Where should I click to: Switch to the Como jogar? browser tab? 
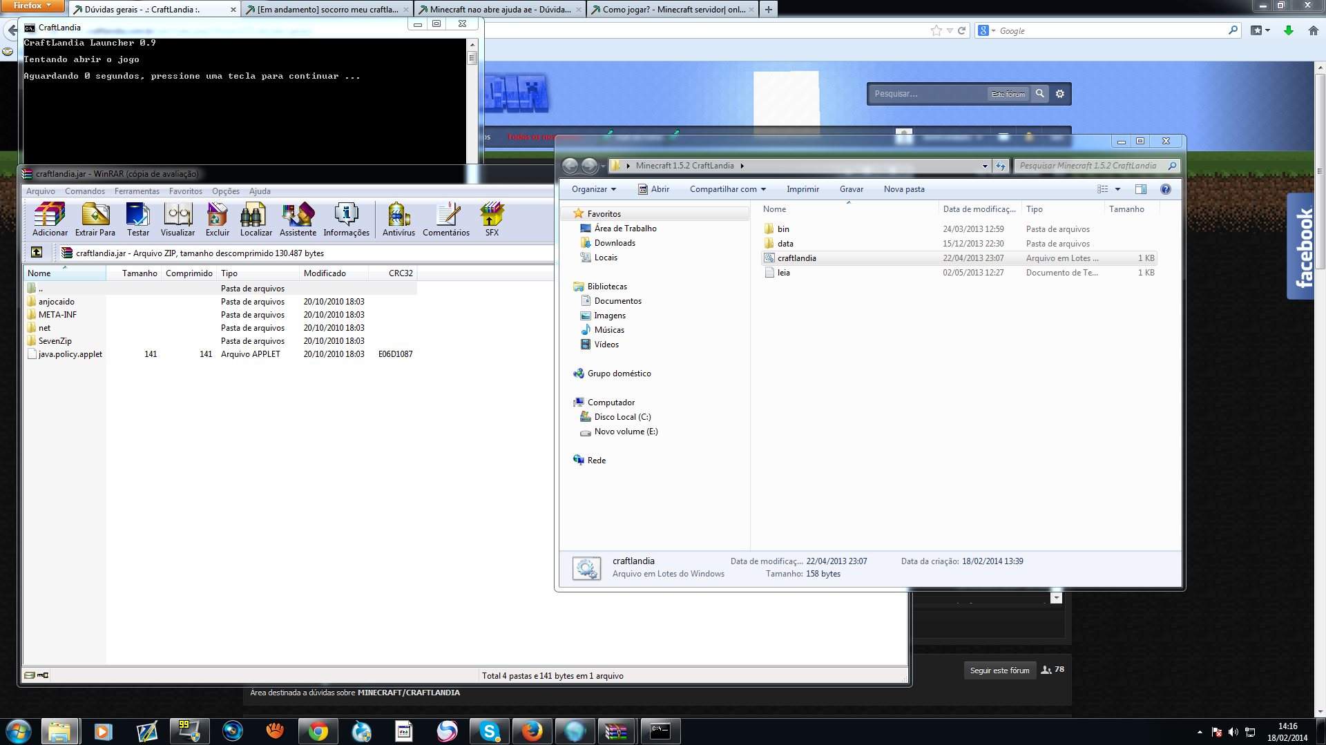point(672,10)
